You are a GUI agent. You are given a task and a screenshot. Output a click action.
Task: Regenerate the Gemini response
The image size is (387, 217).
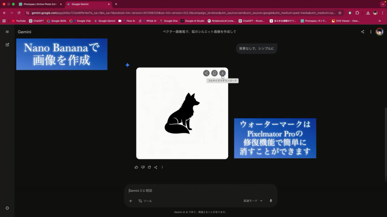pos(149,167)
